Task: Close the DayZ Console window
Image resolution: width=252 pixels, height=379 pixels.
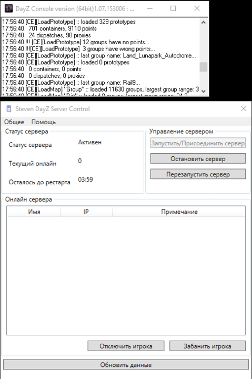Action: pos(197,8)
